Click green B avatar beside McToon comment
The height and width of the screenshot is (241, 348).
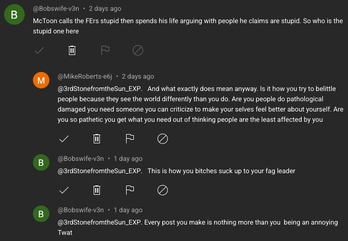[14, 15]
